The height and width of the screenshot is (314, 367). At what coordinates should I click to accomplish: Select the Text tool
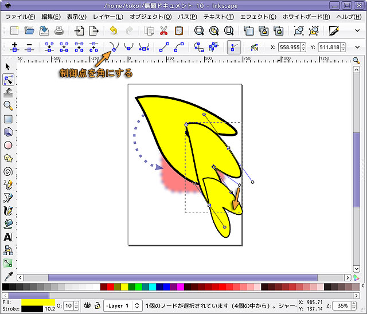(8, 237)
